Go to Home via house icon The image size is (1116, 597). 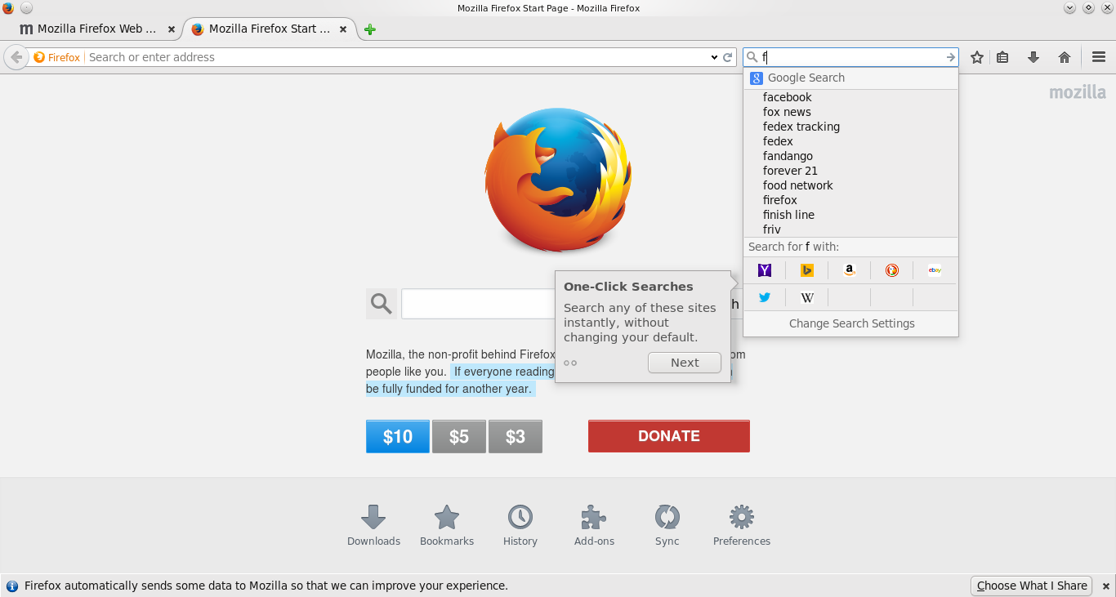point(1065,57)
